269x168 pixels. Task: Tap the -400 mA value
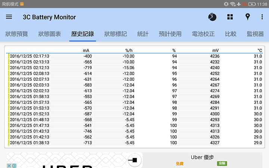(x=87, y=56)
